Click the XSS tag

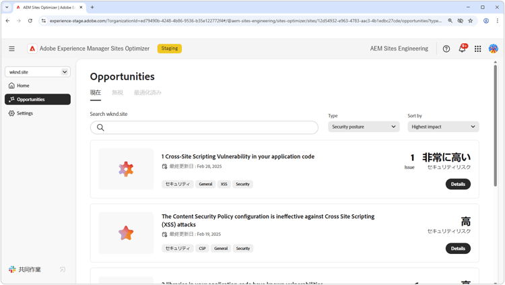[x=224, y=184]
